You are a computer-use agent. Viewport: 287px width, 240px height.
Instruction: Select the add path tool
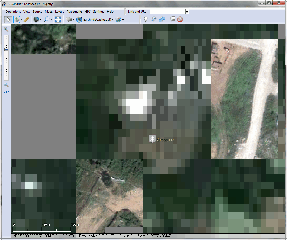(154, 20)
